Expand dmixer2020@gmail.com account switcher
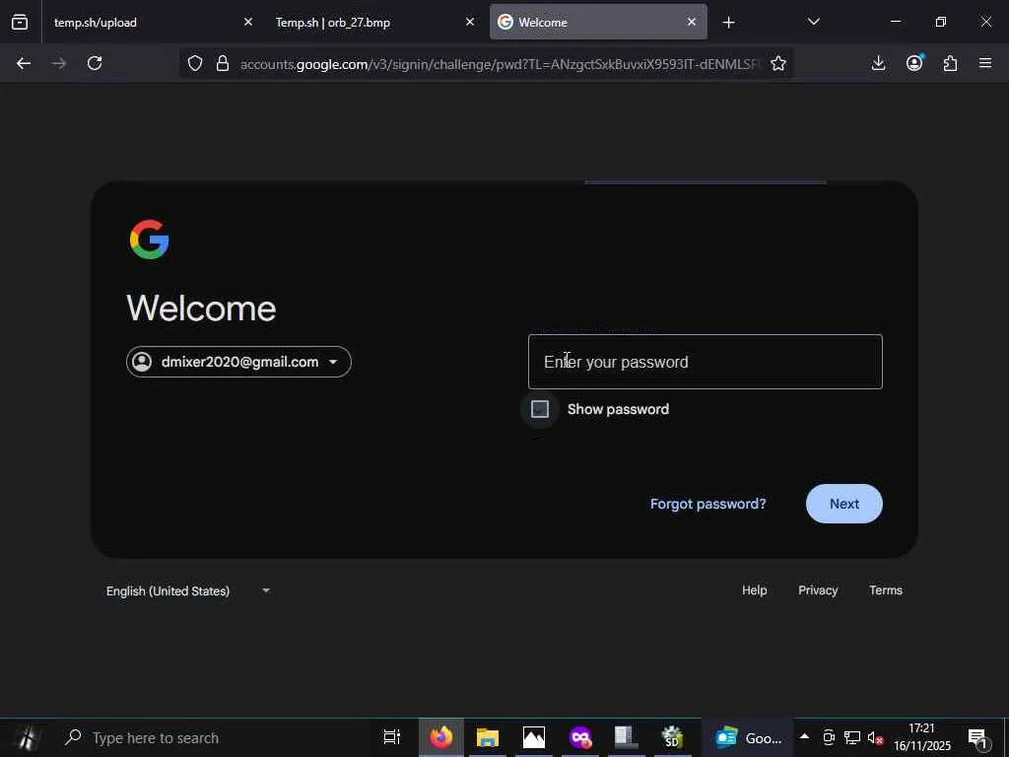Image resolution: width=1009 pixels, height=757 pixels. (x=238, y=362)
